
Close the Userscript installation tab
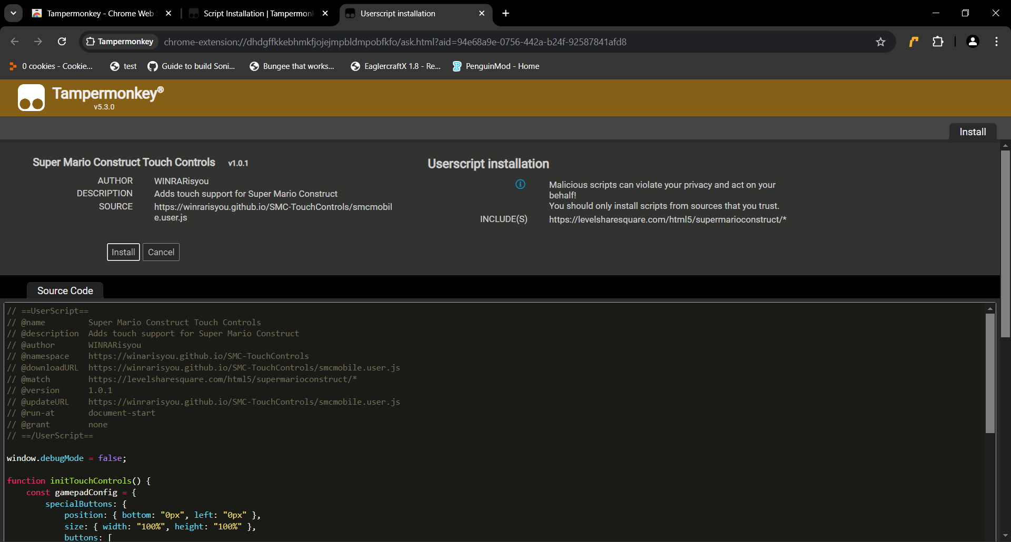point(482,13)
